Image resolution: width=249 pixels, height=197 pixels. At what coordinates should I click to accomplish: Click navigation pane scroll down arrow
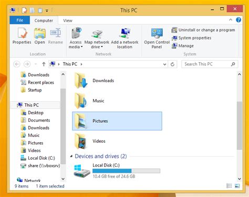(x=63, y=179)
